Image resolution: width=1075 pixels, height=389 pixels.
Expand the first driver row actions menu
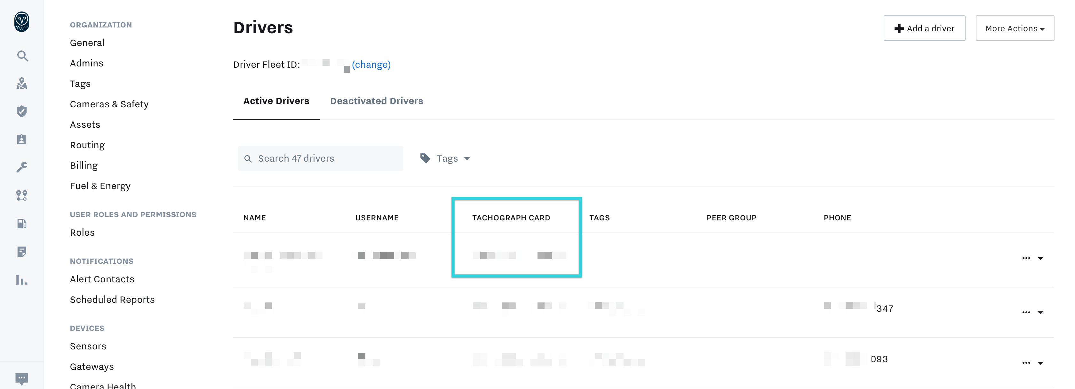(x=1032, y=257)
